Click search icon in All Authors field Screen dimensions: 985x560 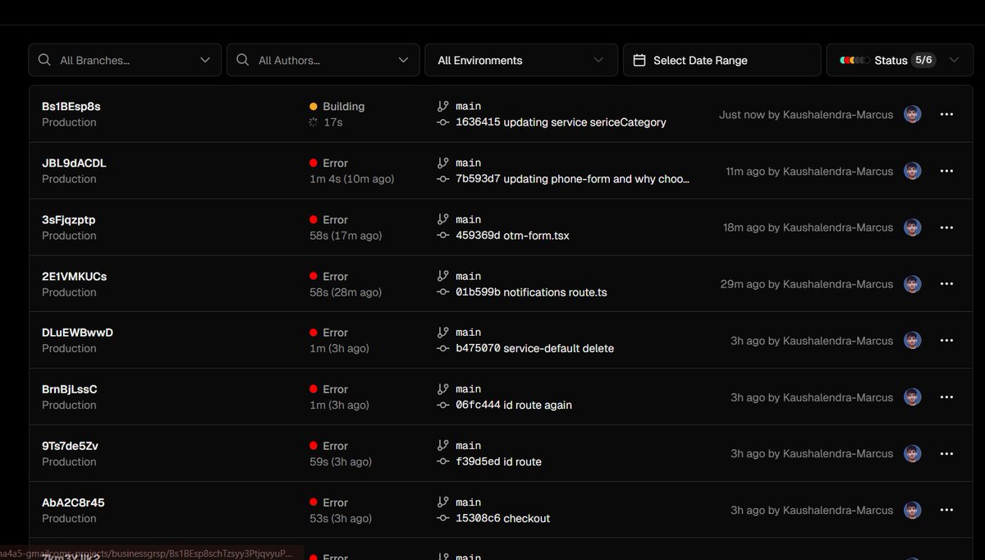(x=243, y=60)
